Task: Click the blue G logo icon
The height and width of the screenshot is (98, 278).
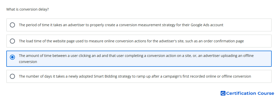Action: [x=223, y=93]
